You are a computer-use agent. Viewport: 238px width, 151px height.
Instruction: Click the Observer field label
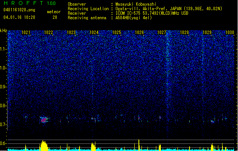tap(77, 4)
